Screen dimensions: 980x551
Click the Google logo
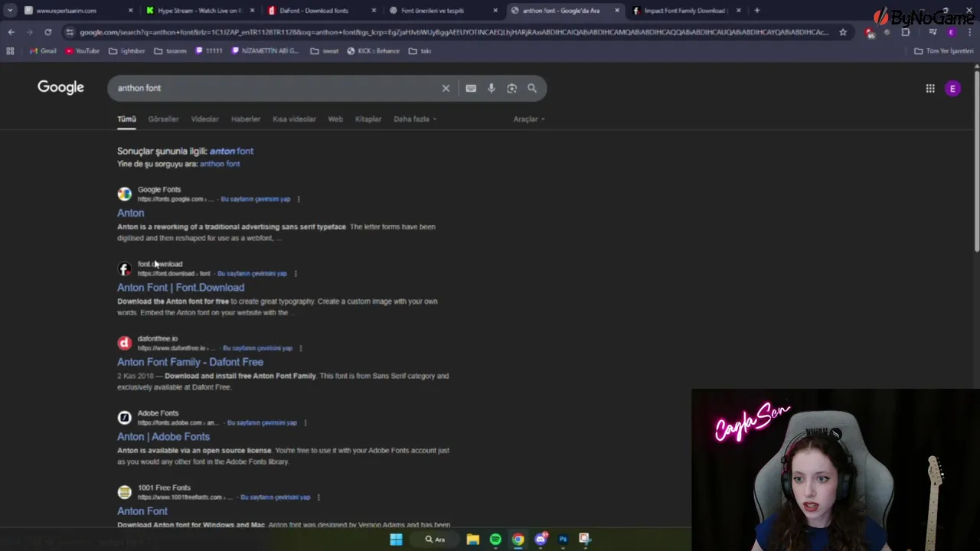(x=60, y=87)
